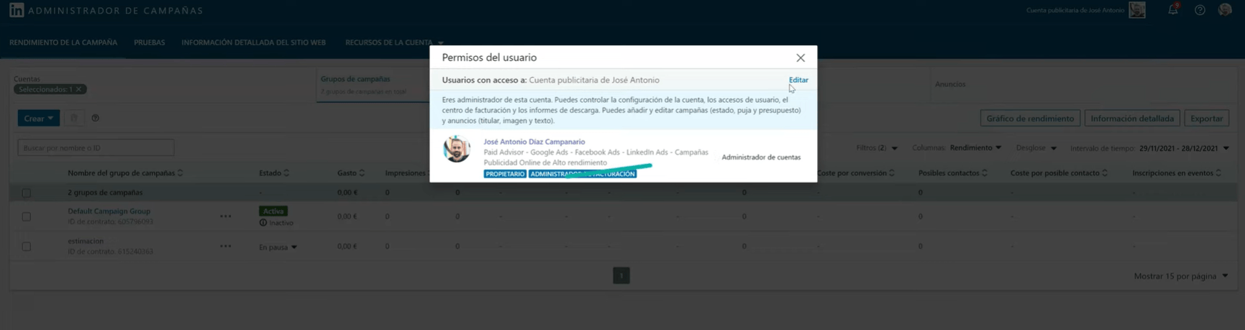Close the Permisos del usuario dialog
Image resolution: width=1245 pixels, height=330 pixels.
801,58
